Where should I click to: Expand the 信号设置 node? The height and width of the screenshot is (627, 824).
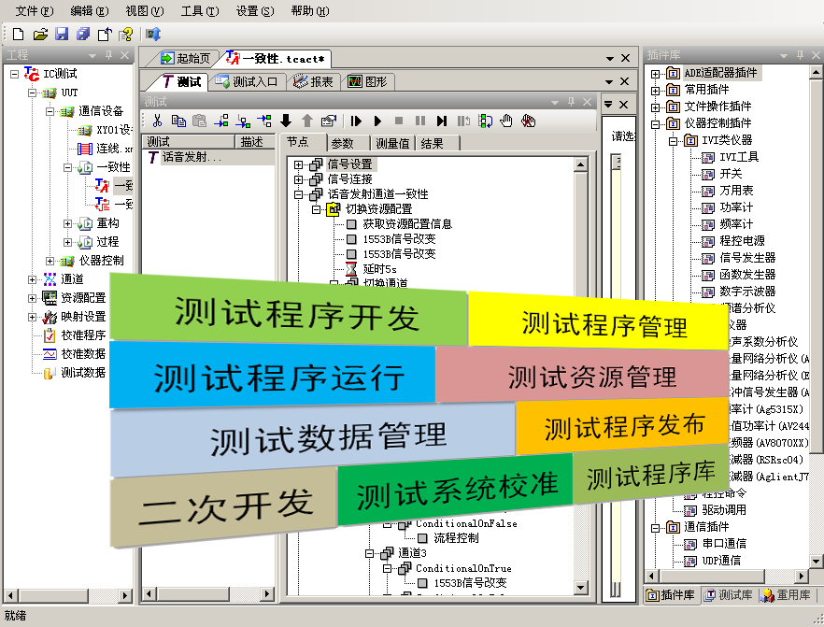pos(299,164)
